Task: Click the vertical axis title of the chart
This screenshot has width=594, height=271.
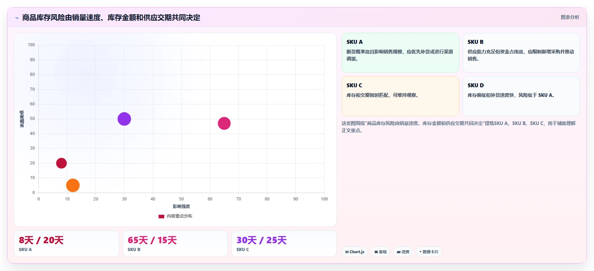Action: click(x=22, y=119)
